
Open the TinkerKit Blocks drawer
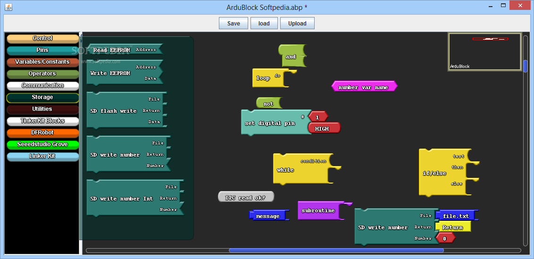pyautogui.click(x=42, y=121)
